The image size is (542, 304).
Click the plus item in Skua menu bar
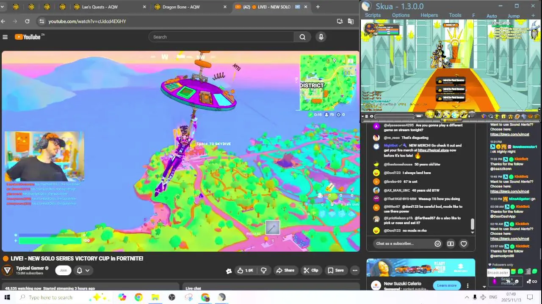coord(533,16)
